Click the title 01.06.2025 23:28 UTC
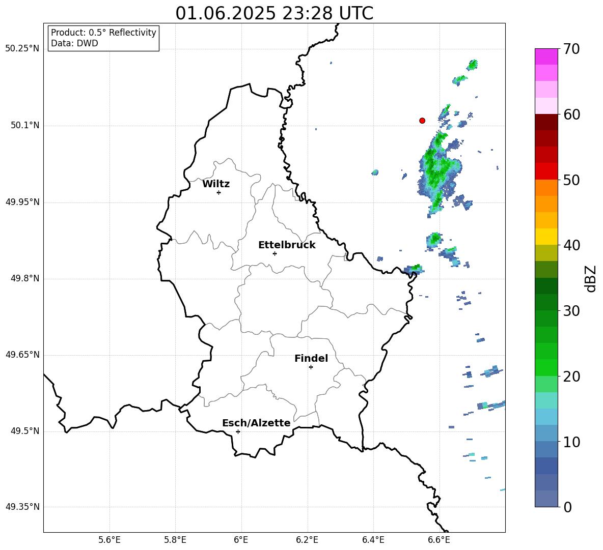This screenshot has height=550, width=603. (x=274, y=13)
